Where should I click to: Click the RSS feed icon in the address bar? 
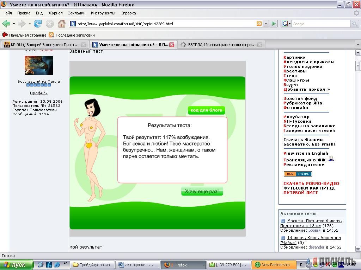click(x=259, y=24)
